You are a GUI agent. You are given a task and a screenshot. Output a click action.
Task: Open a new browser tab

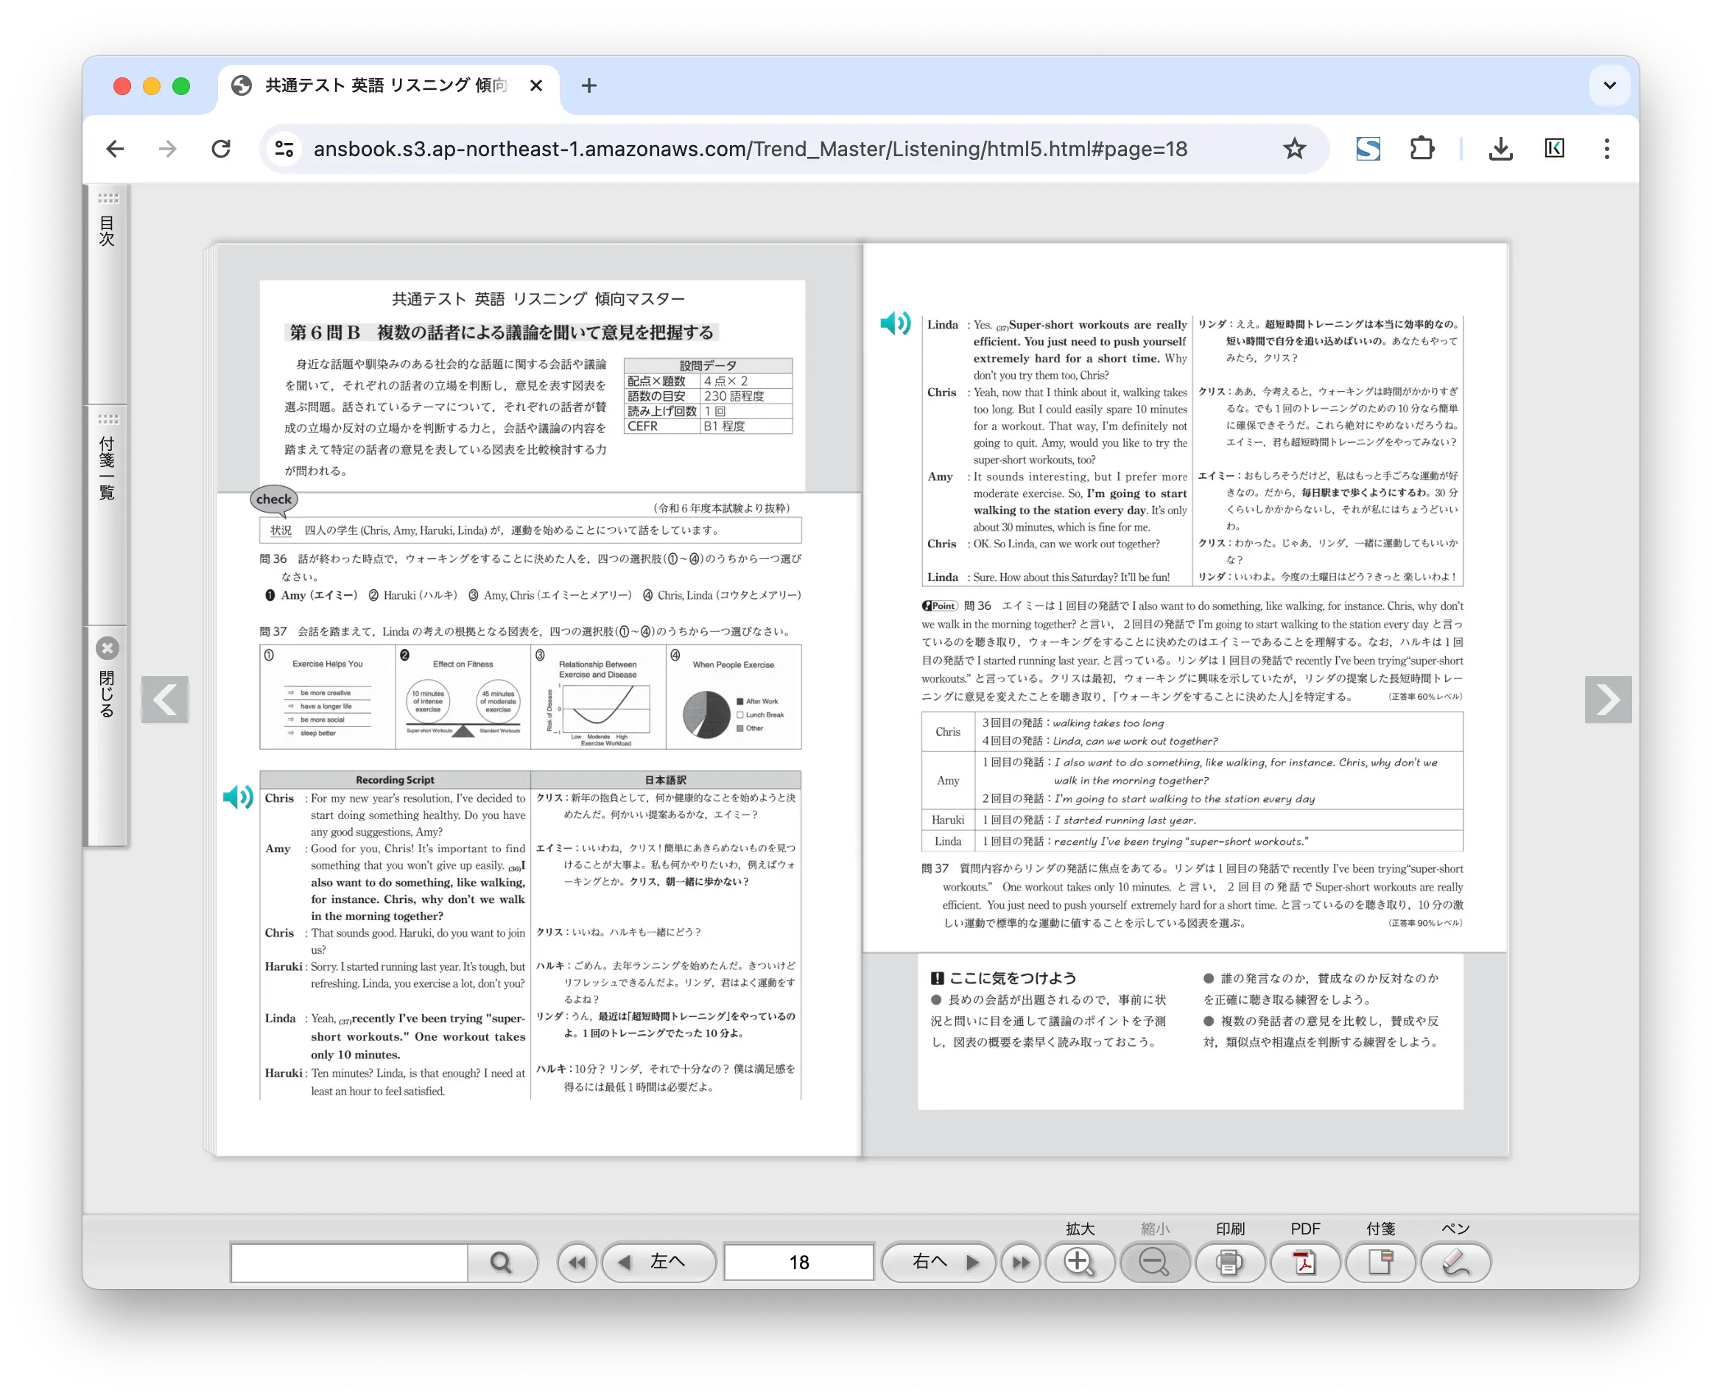click(588, 85)
